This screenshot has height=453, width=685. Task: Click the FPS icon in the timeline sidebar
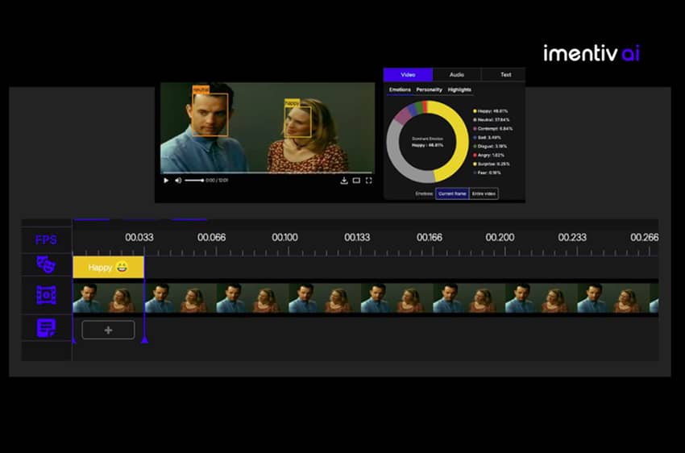[46, 240]
